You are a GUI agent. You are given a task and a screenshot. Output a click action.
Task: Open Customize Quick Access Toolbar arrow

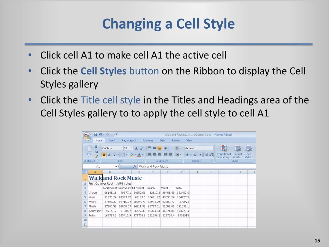point(117,134)
